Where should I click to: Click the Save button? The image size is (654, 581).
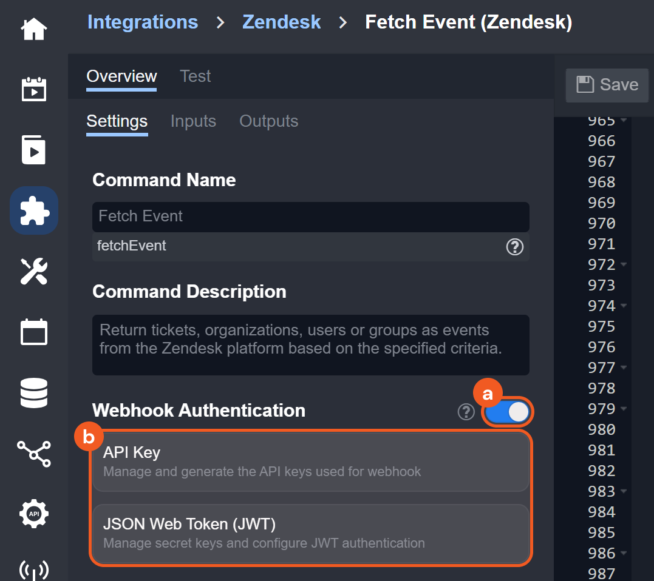click(607, 85)
